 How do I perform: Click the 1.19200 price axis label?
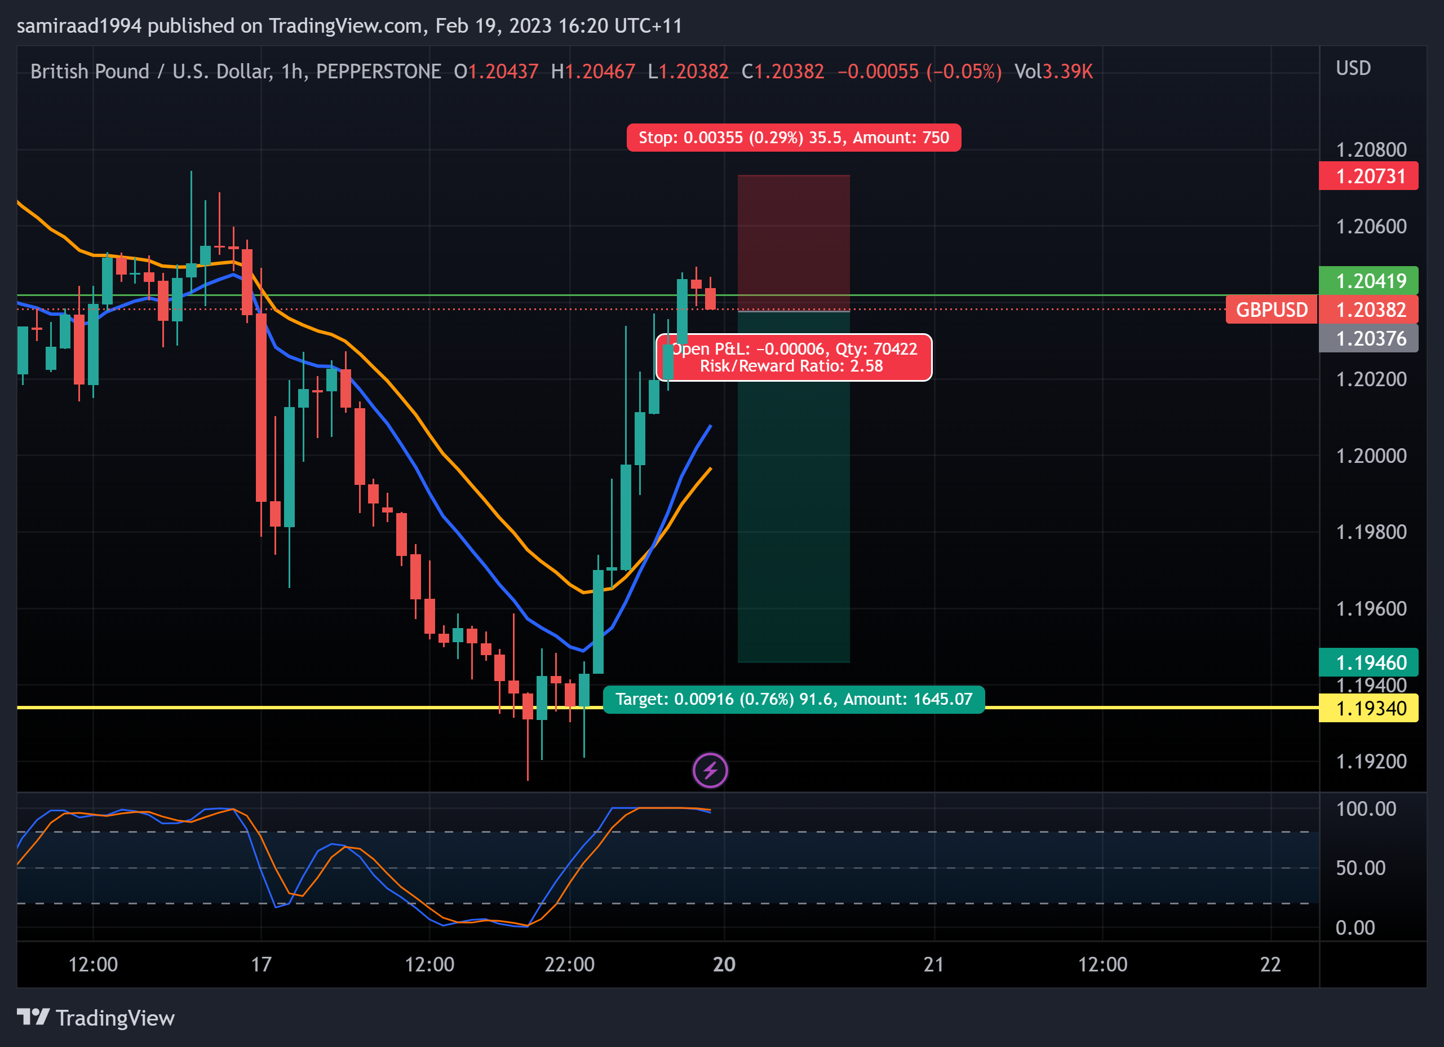click(x=1371, y=762)
